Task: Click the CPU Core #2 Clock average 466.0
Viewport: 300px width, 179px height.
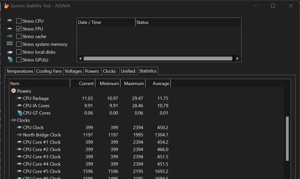Action: 162,149
